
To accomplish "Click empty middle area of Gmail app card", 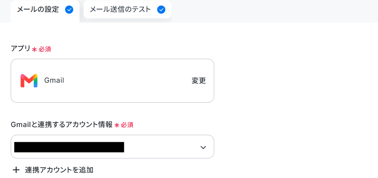I will [x=128, y=81].
